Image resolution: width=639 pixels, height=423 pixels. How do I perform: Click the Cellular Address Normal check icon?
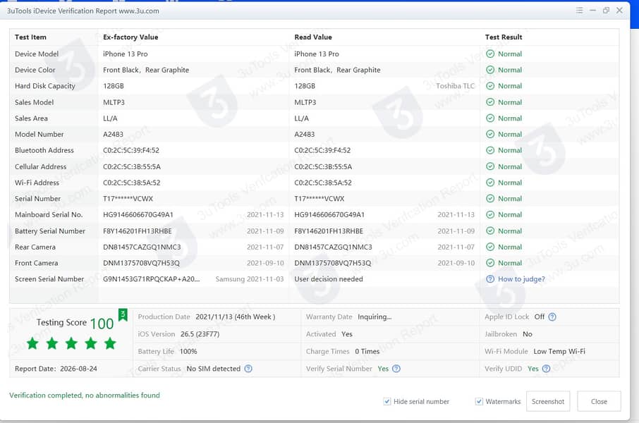(x=490, y=166)
